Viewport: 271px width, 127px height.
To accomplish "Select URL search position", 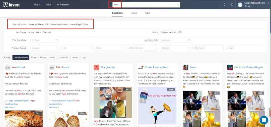I will click(47, 25).
